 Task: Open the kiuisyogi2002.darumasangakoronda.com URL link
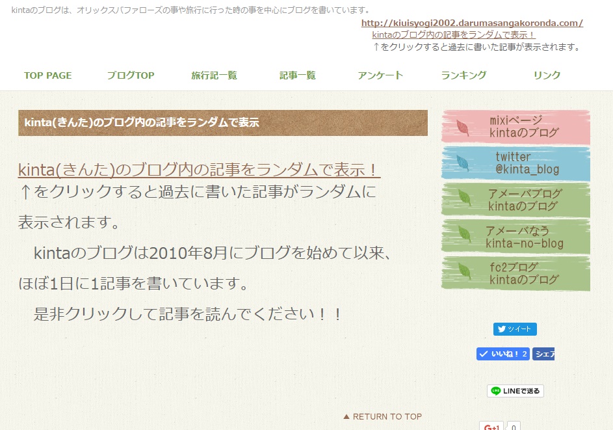(x=472, y=23)
